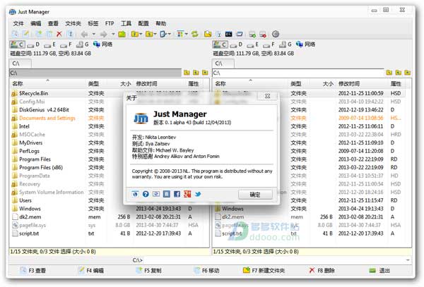Open the 查看 (View) menu
The image size is (424, 287).
53,23
